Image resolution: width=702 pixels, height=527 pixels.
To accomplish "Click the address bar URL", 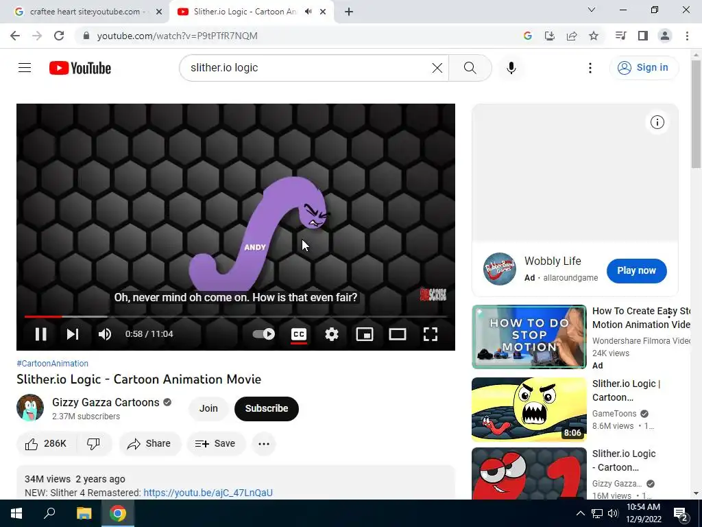I will pyautogui.click(x=178, y=36).
